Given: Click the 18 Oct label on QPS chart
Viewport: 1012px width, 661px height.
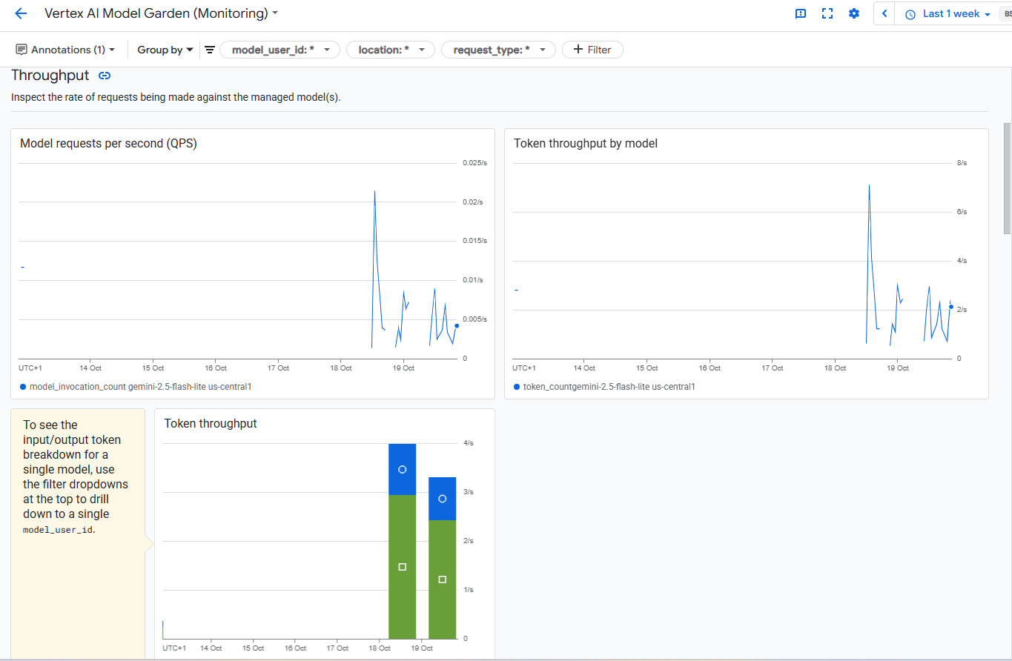Looking at the screenshot, I should pyautogui.click(x=341, y=368).
